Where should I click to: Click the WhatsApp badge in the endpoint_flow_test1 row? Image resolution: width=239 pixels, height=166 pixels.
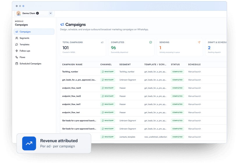pos(108,105)
